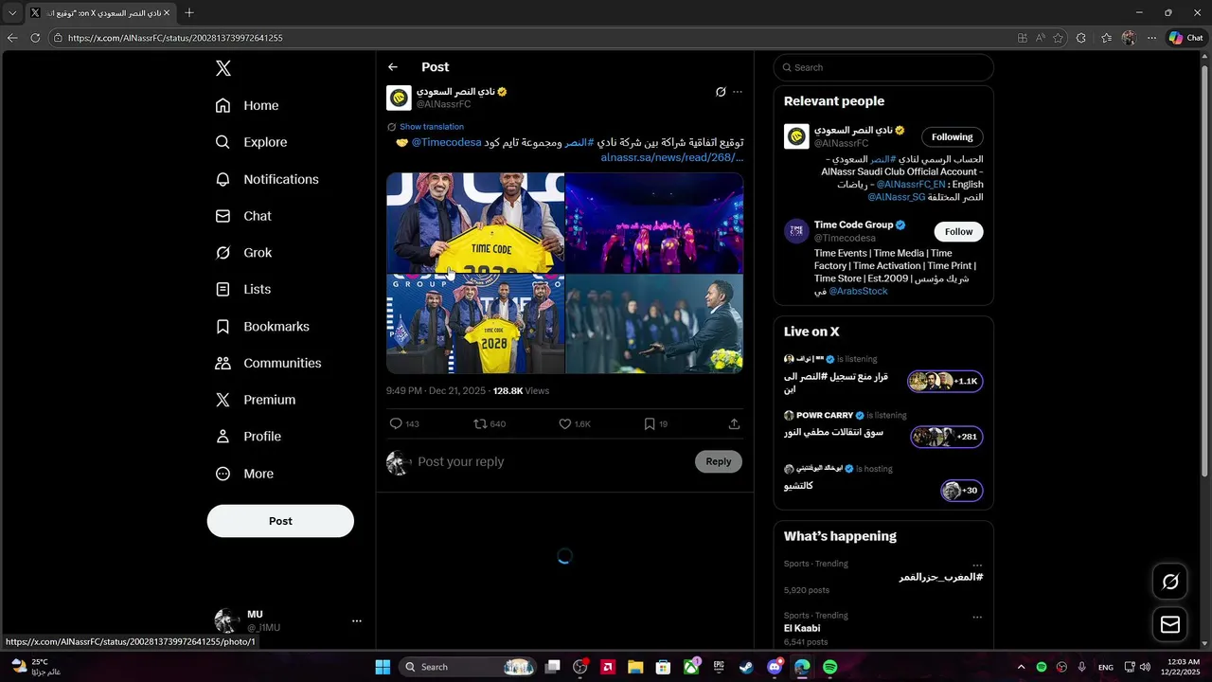Open browser tab actions dropdown

tap(12, 13)
